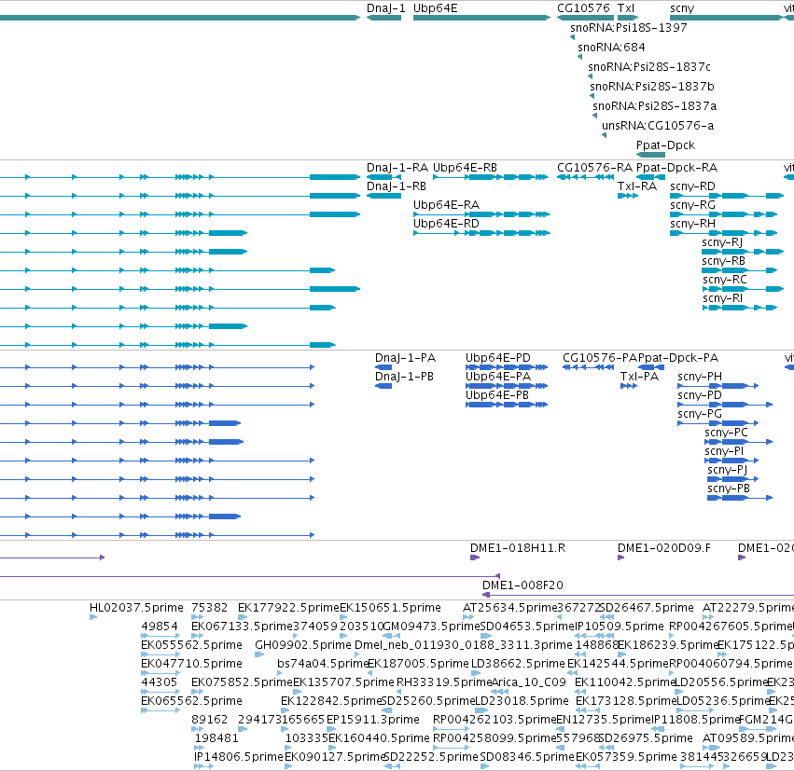Click snoRNA:Psi28S-1837a label
This screenshot has height=771, width=794.
[655, 106]
